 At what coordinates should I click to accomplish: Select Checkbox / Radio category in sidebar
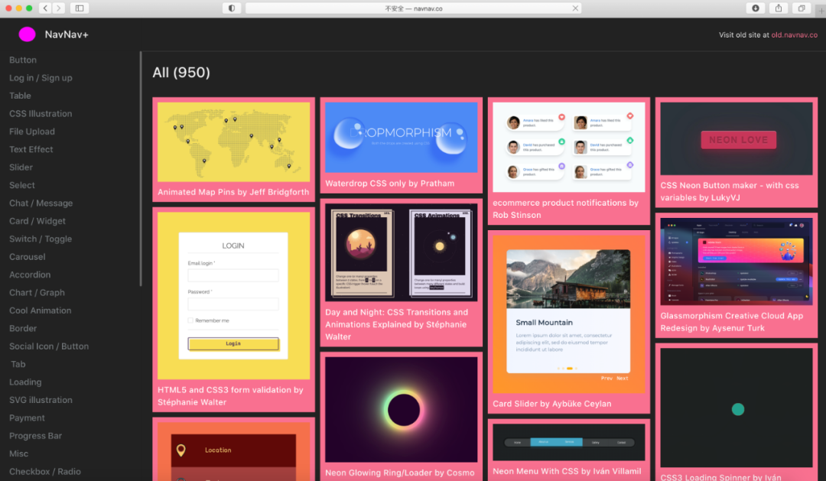[44, 472]
